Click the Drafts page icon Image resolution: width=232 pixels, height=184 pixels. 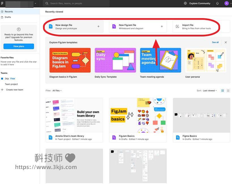coord(2,17)
